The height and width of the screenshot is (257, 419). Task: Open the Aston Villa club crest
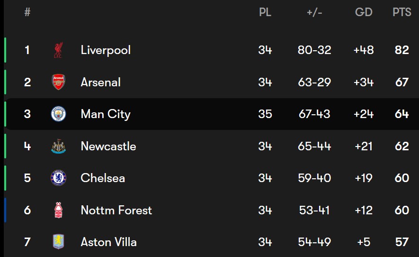coord(59,242)
